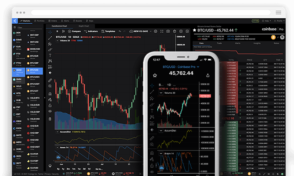Open the Help dropdown menu
This screenshot has width=294, height=176.
pos(266,21)
